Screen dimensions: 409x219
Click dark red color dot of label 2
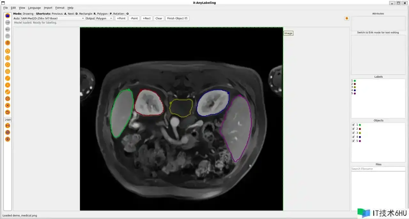tap(355, 84)
